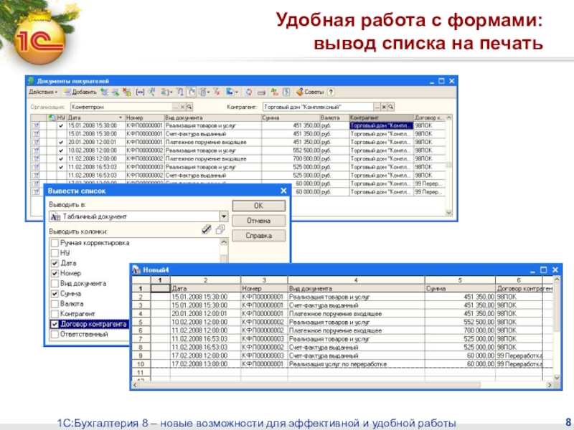Click the uncheck all columns icon
The width and height of the screenshot is (574, 430).
click(220, 229)
